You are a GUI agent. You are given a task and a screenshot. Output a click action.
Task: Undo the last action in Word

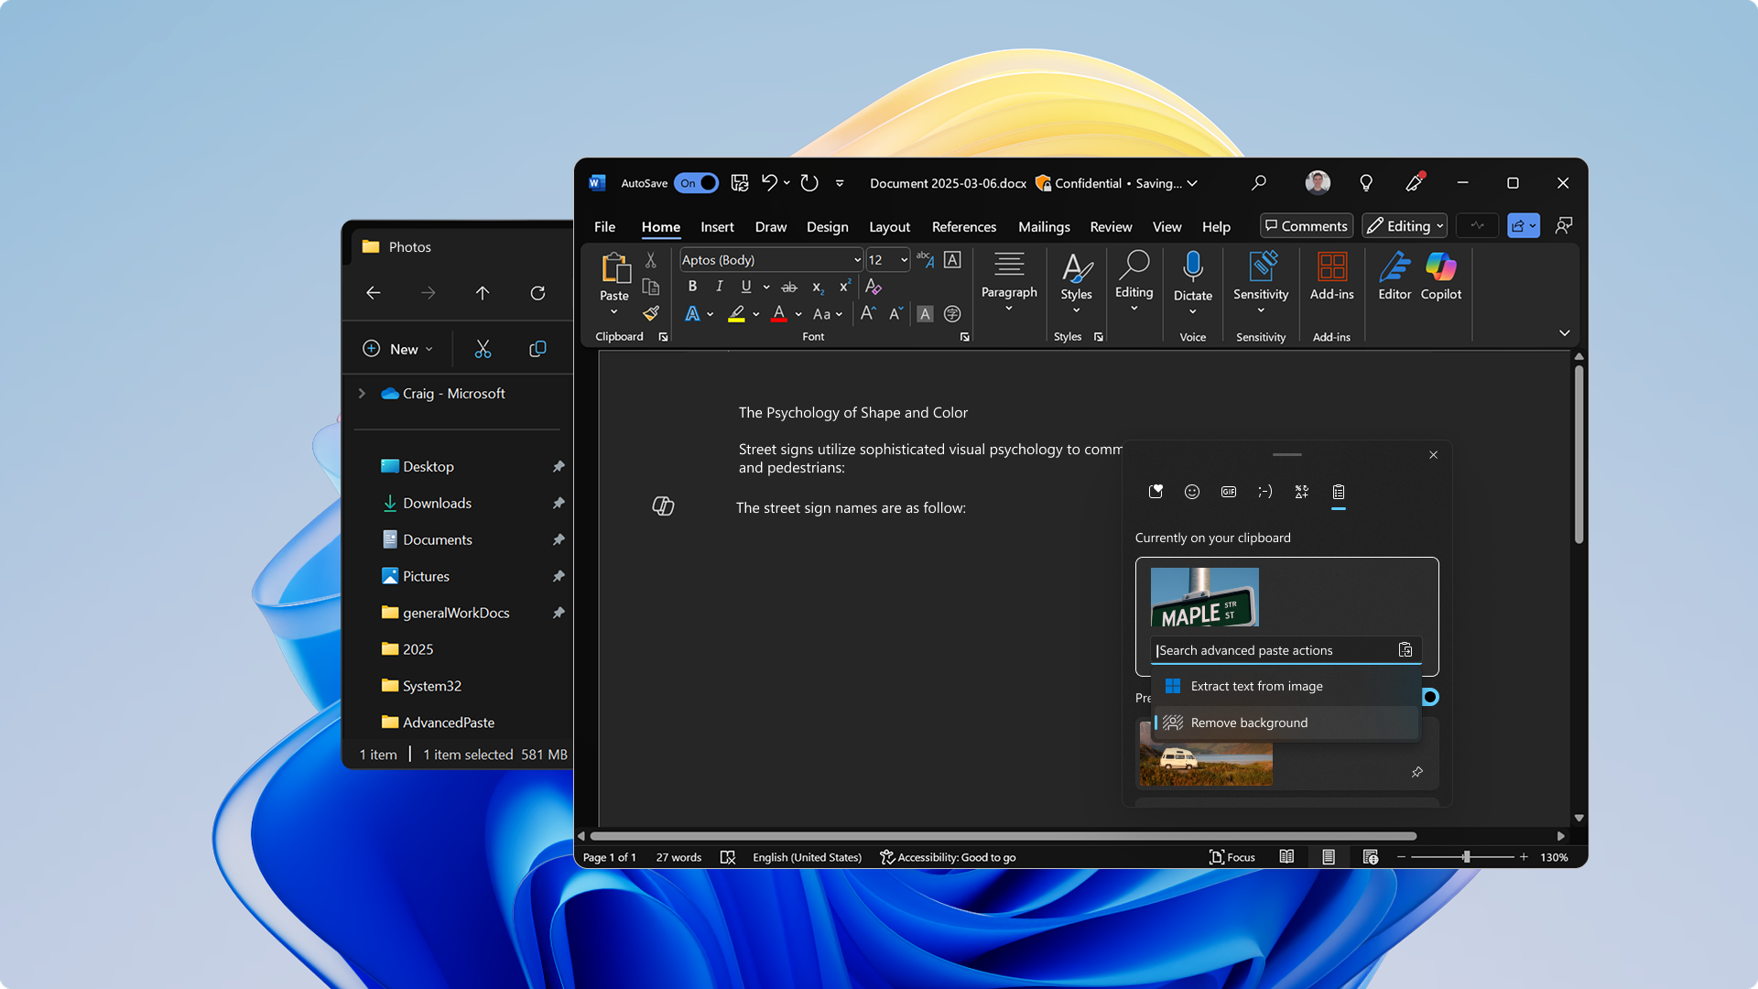769,183
